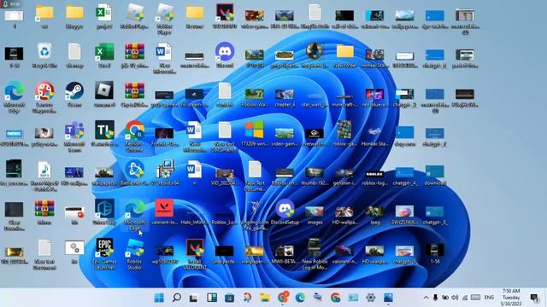Open the images picture file
Viewport: 547px width, 307px height.
315,215
